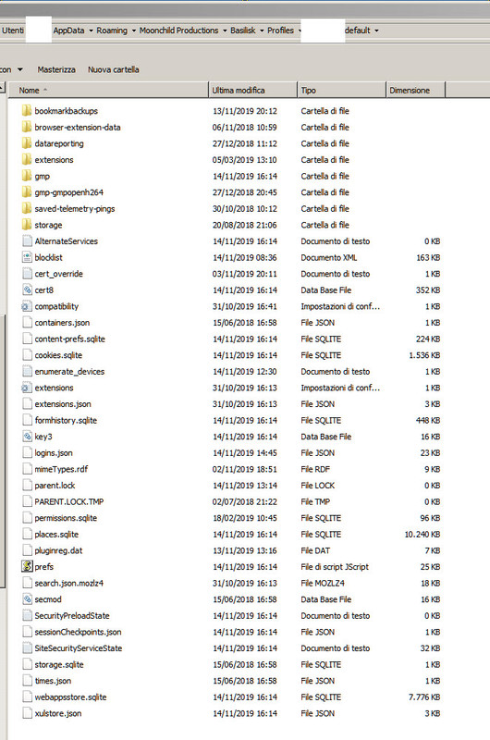Click the blocklist XML file icon
Screen dimensions: 490x740
(28, 257)
